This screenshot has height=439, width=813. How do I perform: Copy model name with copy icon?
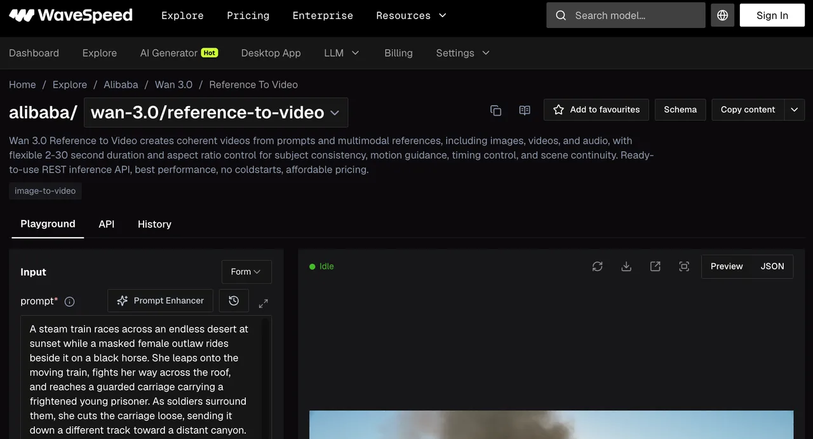click(x=496, y=110)
